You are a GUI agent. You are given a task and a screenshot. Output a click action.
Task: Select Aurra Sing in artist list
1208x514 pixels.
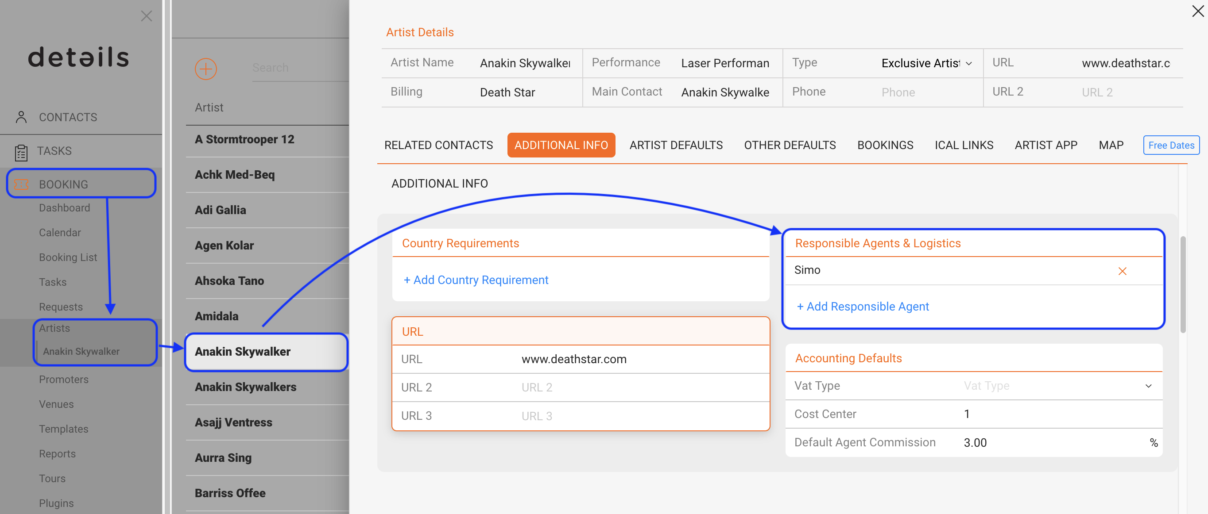point(267,458)
